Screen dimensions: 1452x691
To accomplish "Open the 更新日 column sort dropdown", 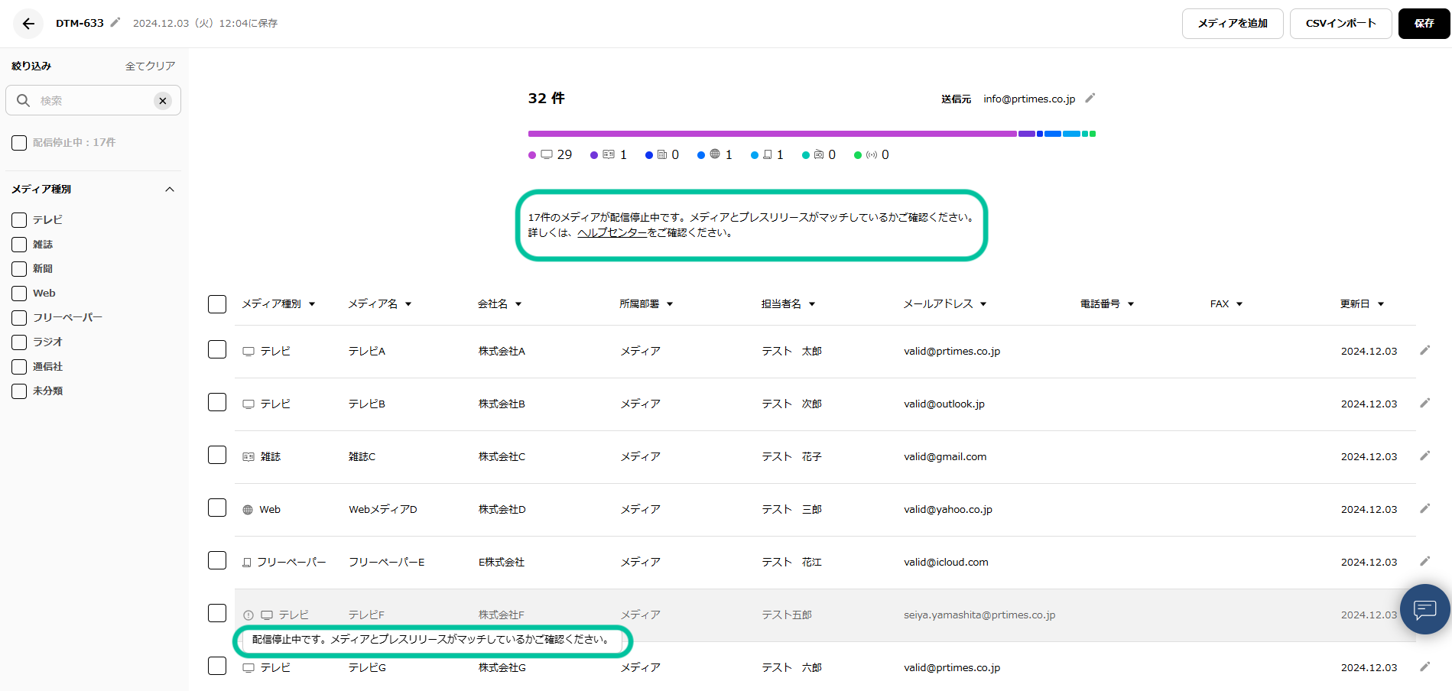I will click(1381, 304).
